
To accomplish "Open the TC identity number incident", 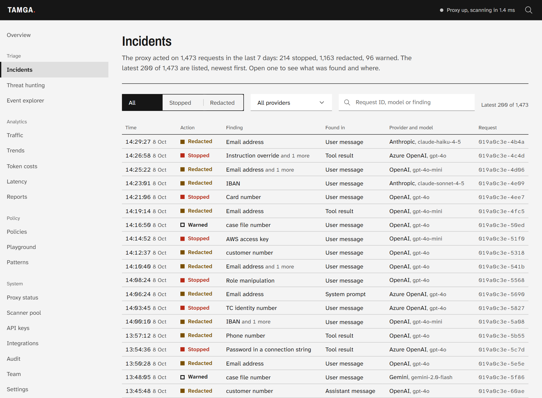I will [x=325, y=308].
